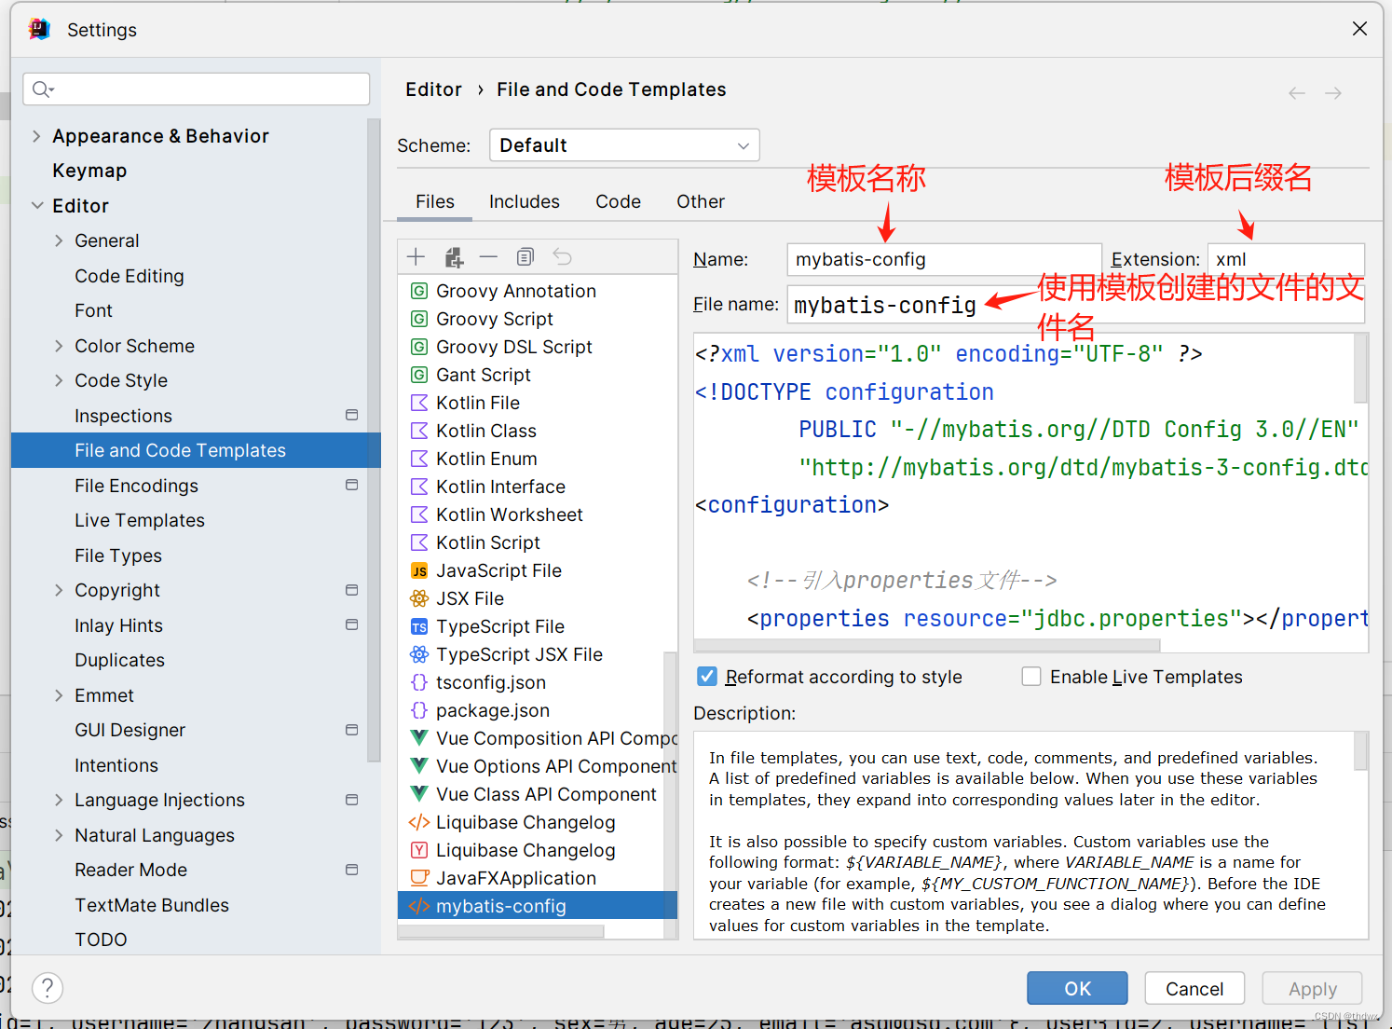Expand the Emmet subtree
Screen dimensions: 1392x1029
pyautogui.click(x=59, y=695)
